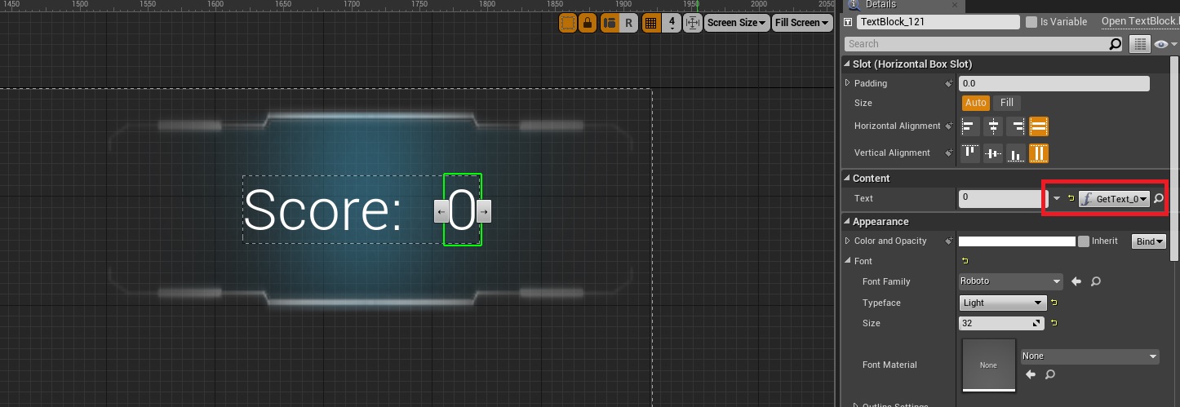Viewport: 1180px width, 407px height.
Task: Click the zoom-to-fit arrows icon
Action: coord(692,23)
